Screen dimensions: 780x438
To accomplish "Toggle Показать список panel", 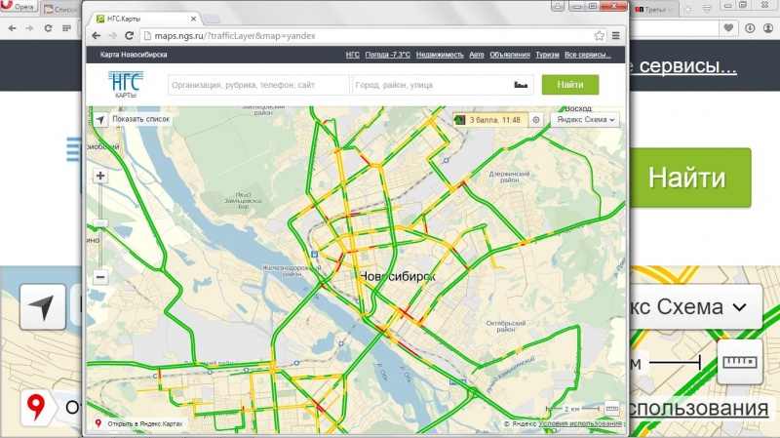I will coord(140,119).
